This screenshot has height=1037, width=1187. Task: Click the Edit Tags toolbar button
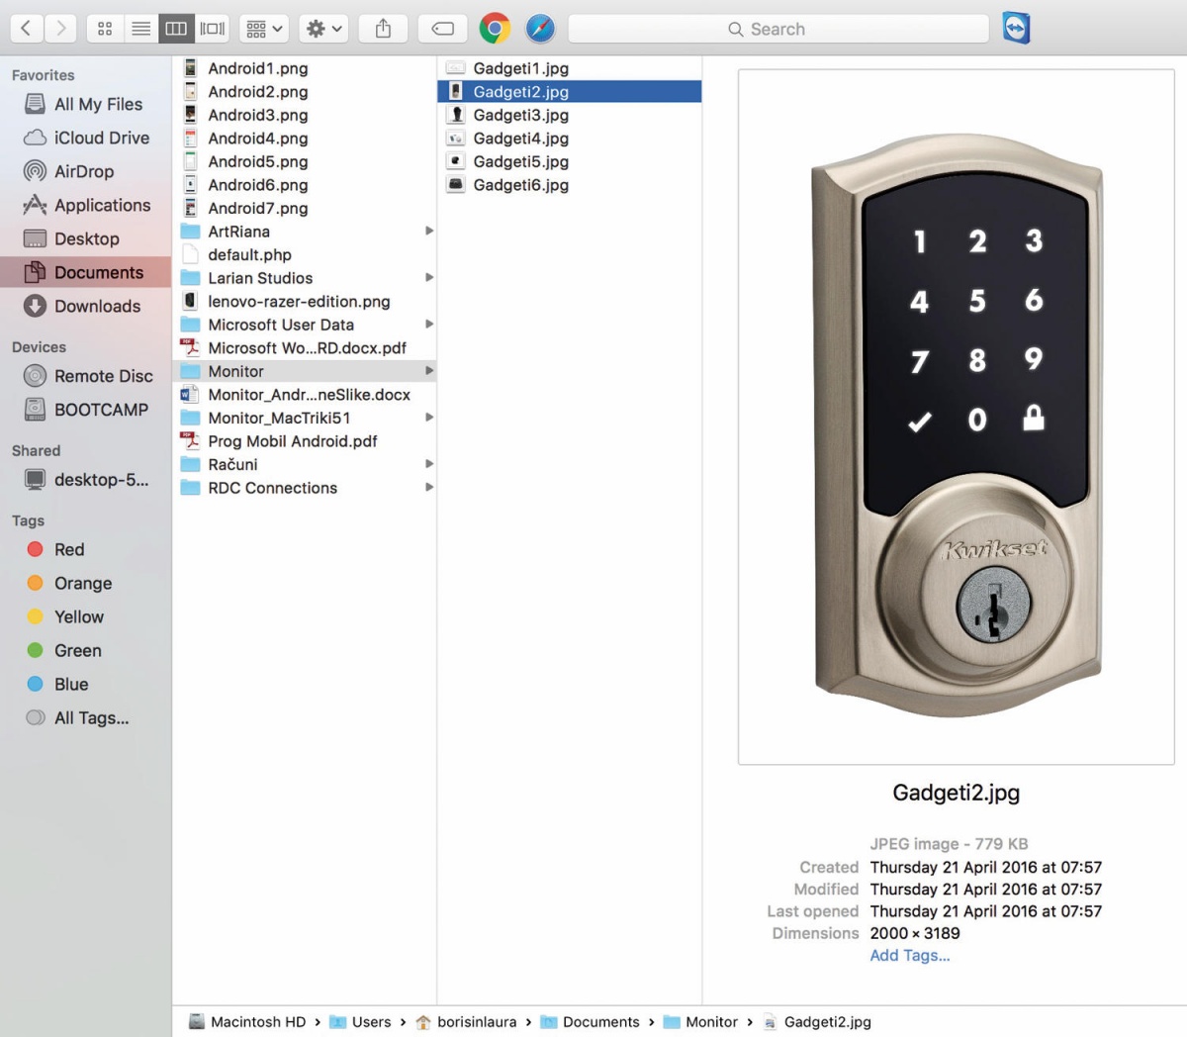(442, 29)
